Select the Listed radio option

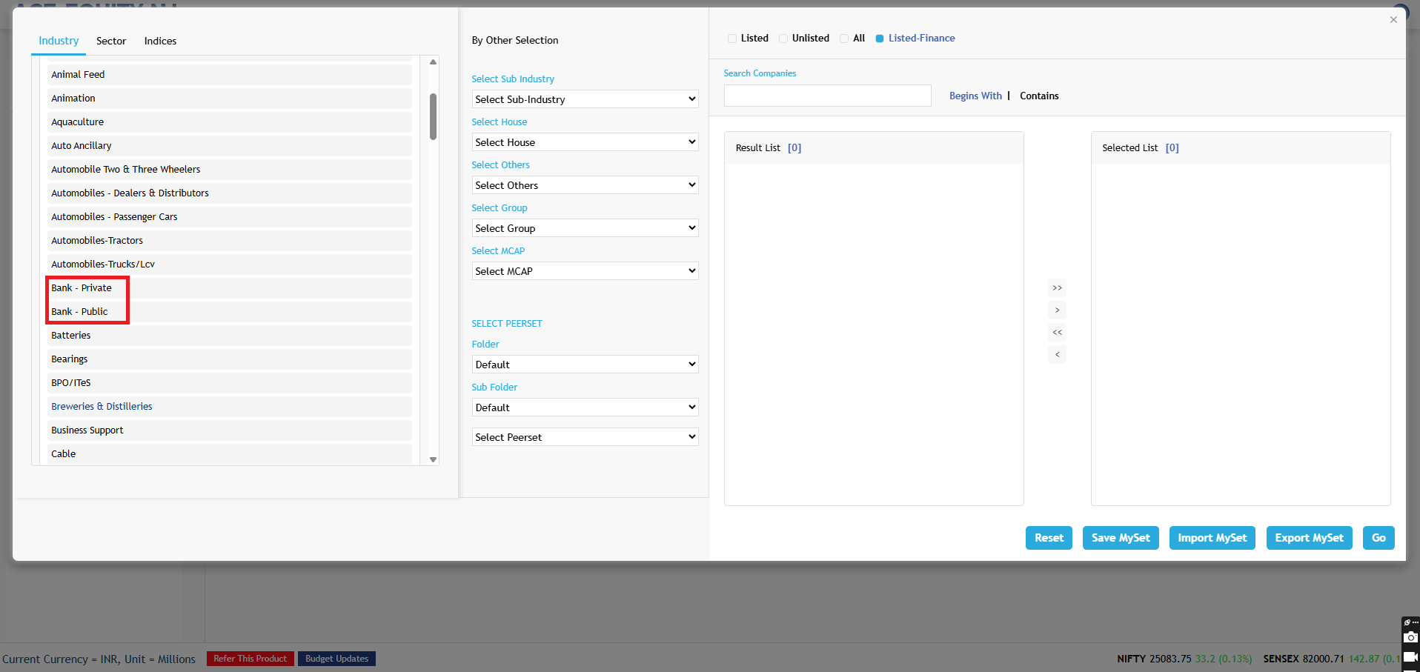point(732,39)
